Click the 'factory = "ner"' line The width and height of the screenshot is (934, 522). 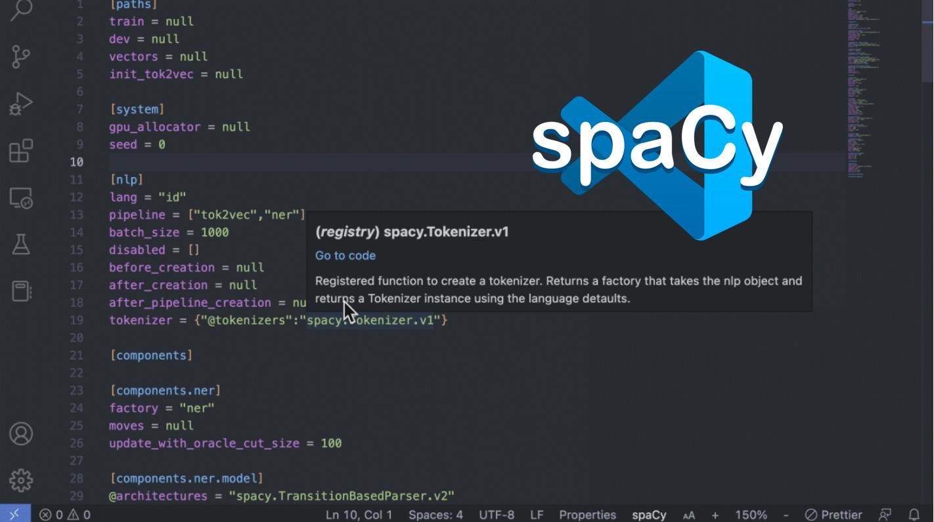tap(162, 408)
